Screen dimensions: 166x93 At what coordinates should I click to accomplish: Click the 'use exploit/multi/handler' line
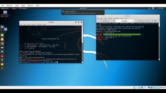pos(32,57)
